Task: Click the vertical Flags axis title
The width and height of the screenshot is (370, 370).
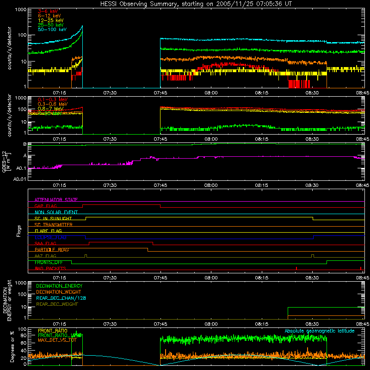Action: tap(19, 231)
